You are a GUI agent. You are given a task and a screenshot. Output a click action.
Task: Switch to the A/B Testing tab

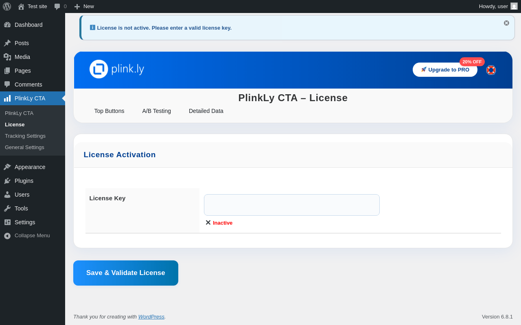pos(157,111)
